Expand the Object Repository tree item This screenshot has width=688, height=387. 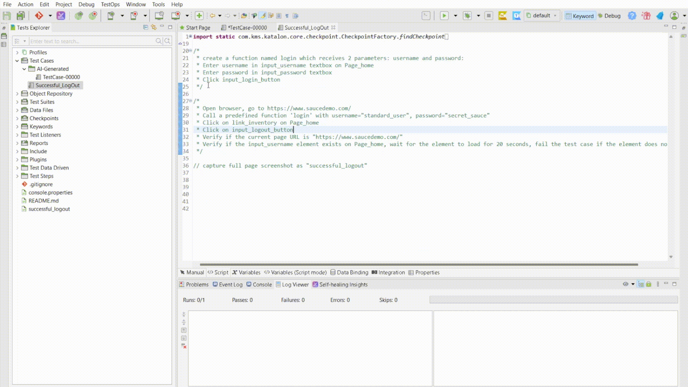[17, 94]
